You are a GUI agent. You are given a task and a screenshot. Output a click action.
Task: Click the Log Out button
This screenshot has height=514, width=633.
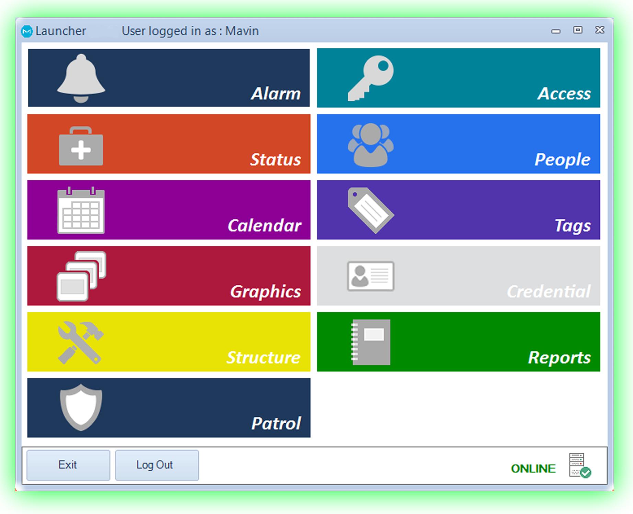point(157,465)
